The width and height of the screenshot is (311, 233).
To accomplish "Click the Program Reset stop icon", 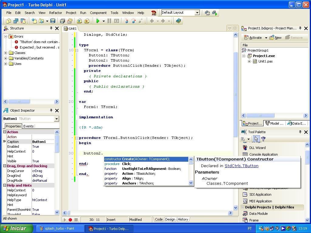I will [117, 21].
